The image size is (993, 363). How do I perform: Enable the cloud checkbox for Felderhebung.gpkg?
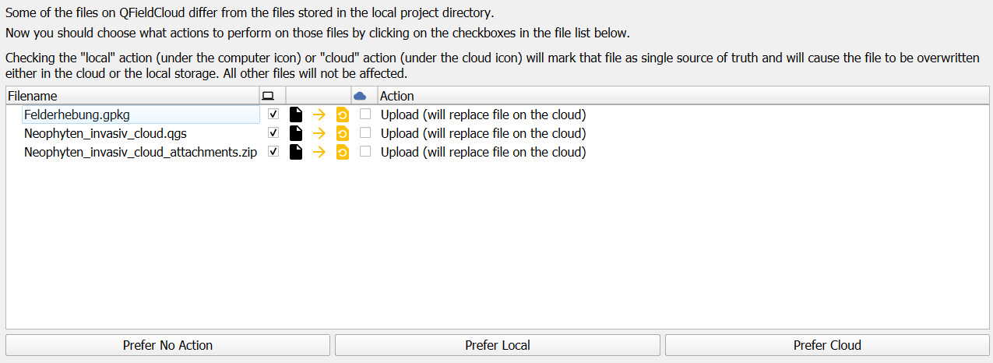pos(365,114)
